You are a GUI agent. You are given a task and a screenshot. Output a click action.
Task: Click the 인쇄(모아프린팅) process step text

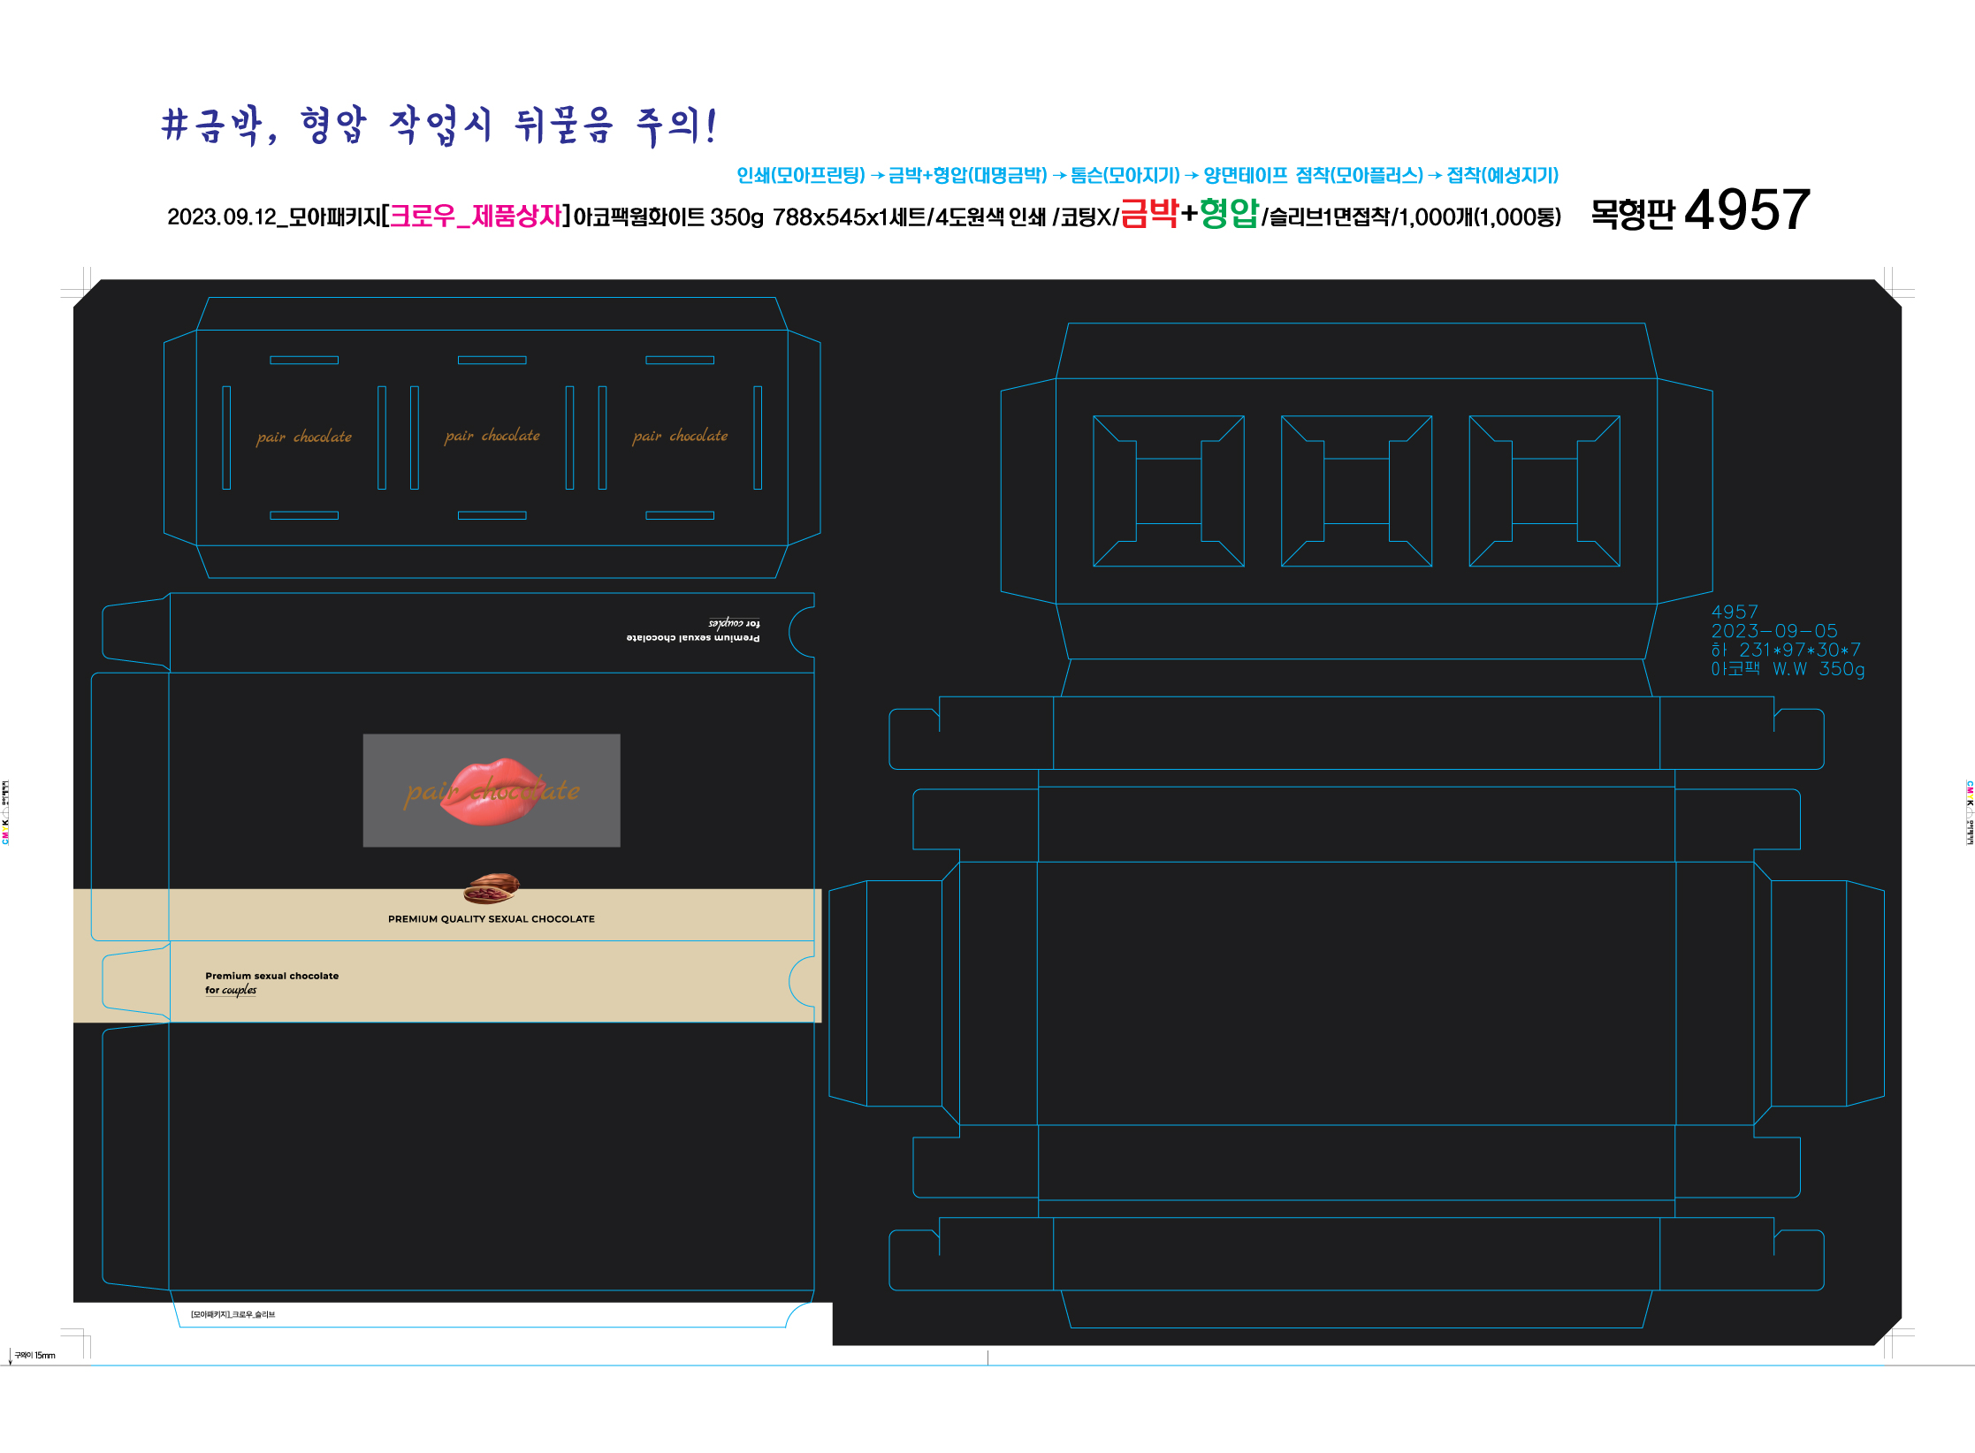tap(800, 175)
